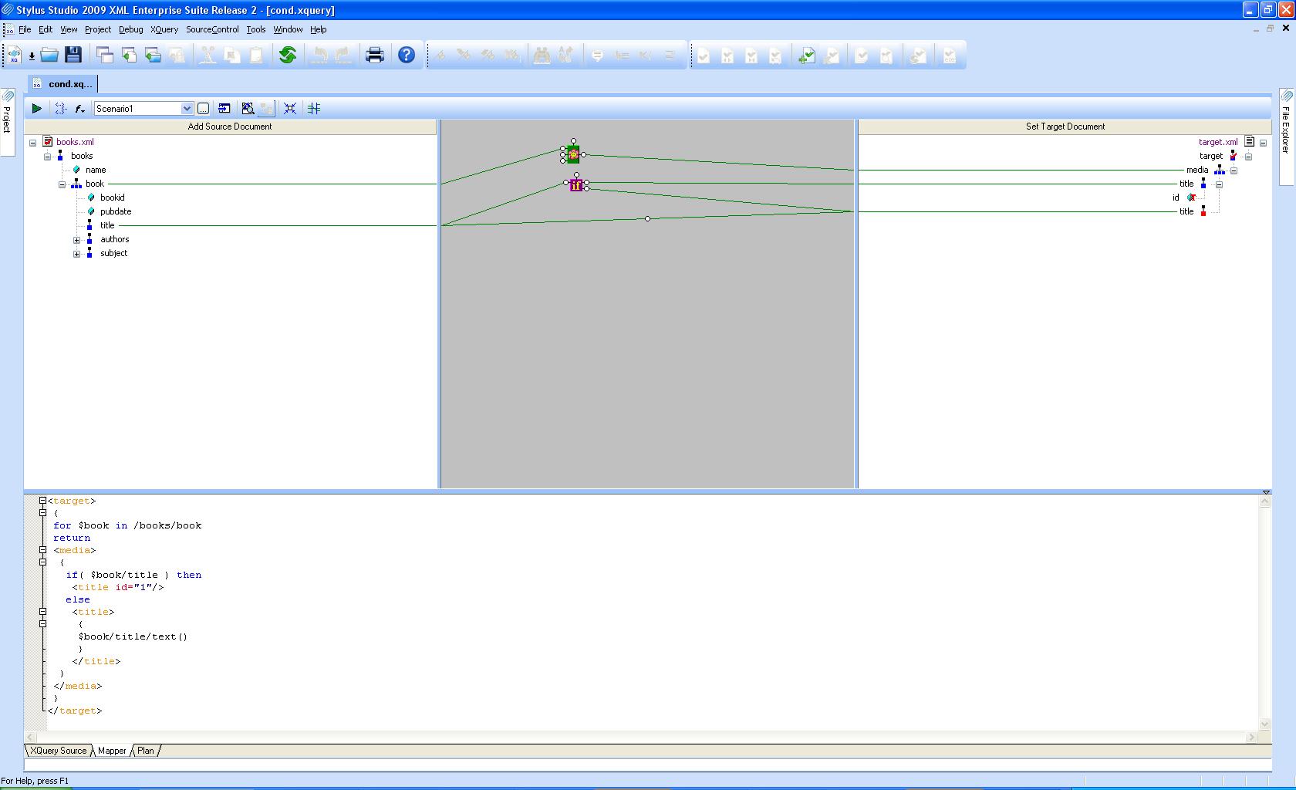Click the fit-in-window icon on mapper toolbar

coord(290,109)
